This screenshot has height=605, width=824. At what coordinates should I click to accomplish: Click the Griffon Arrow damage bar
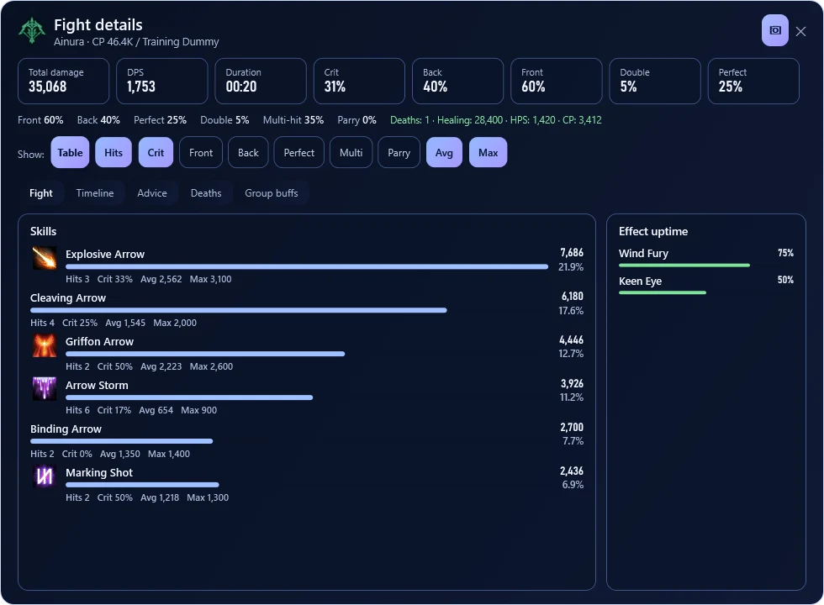click(205, 354)
